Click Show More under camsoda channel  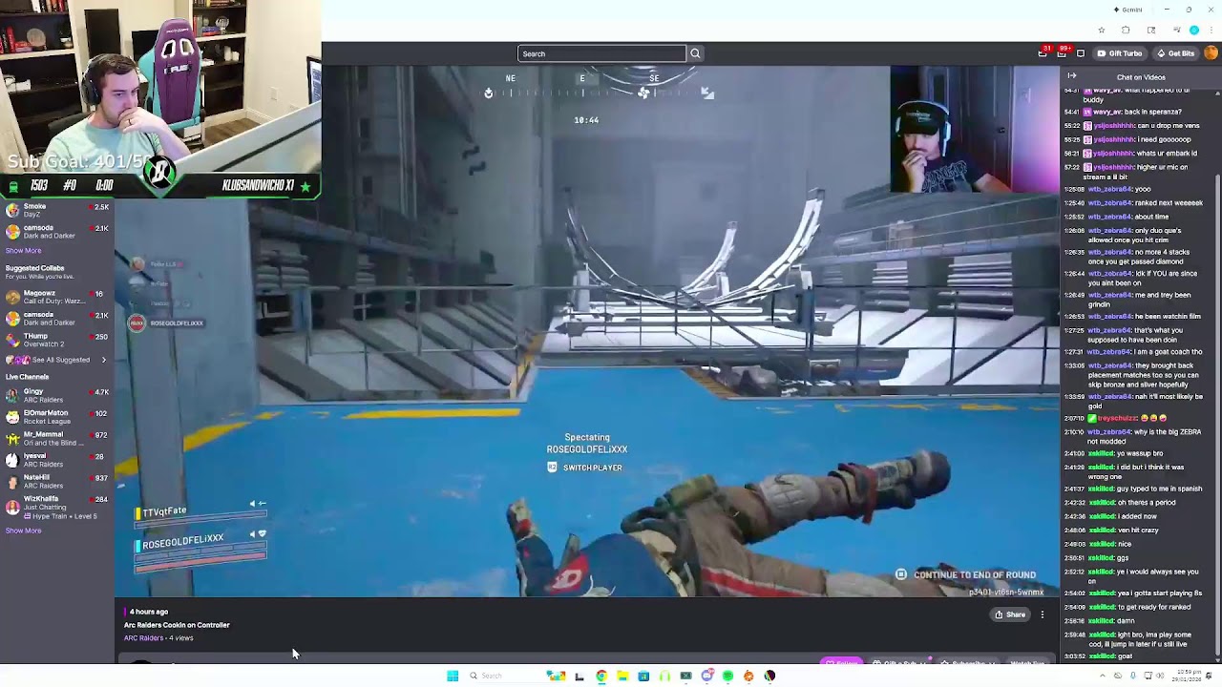24,251
